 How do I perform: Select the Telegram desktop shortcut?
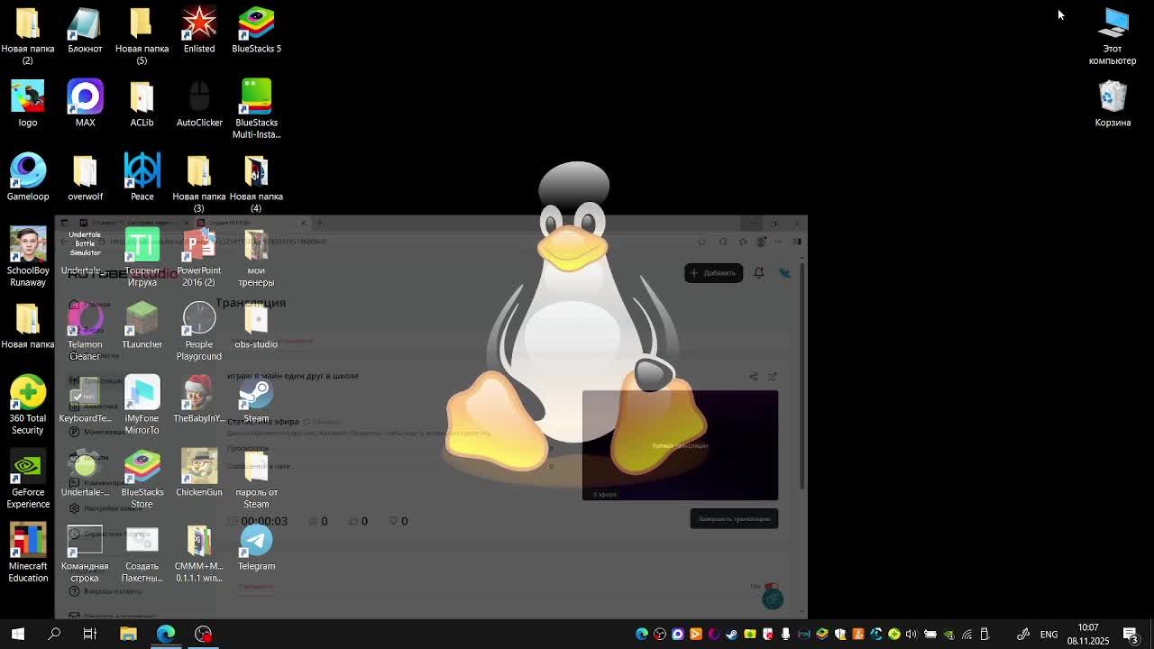coord(256,547)
